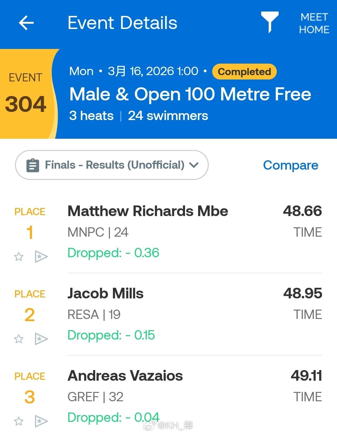Tap the back arrow icon
Screen dimensions: 337x434
click(x=26, y=23)
